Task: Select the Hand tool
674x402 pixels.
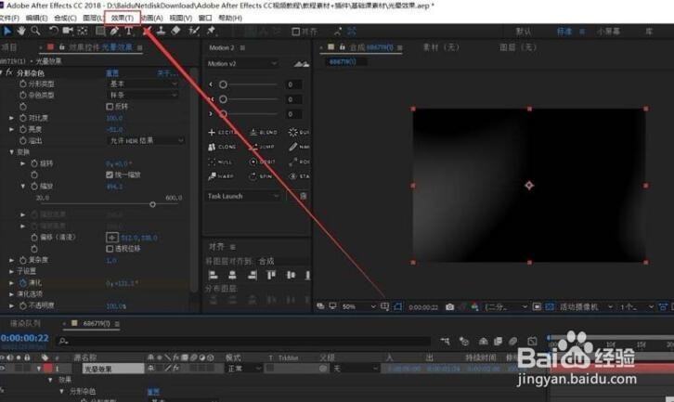Action: [21, 31]
